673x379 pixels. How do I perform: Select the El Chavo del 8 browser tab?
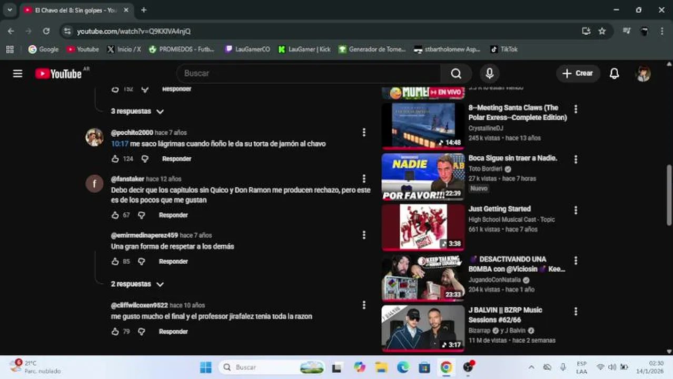point(76,10)
